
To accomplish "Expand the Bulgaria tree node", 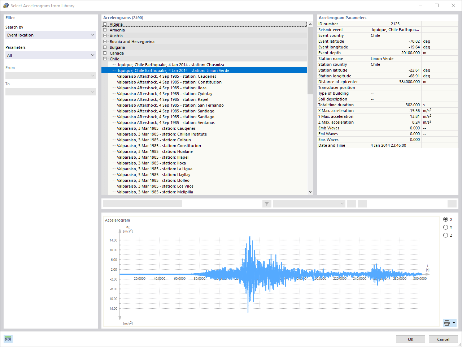I will click(x=105, y=47).
